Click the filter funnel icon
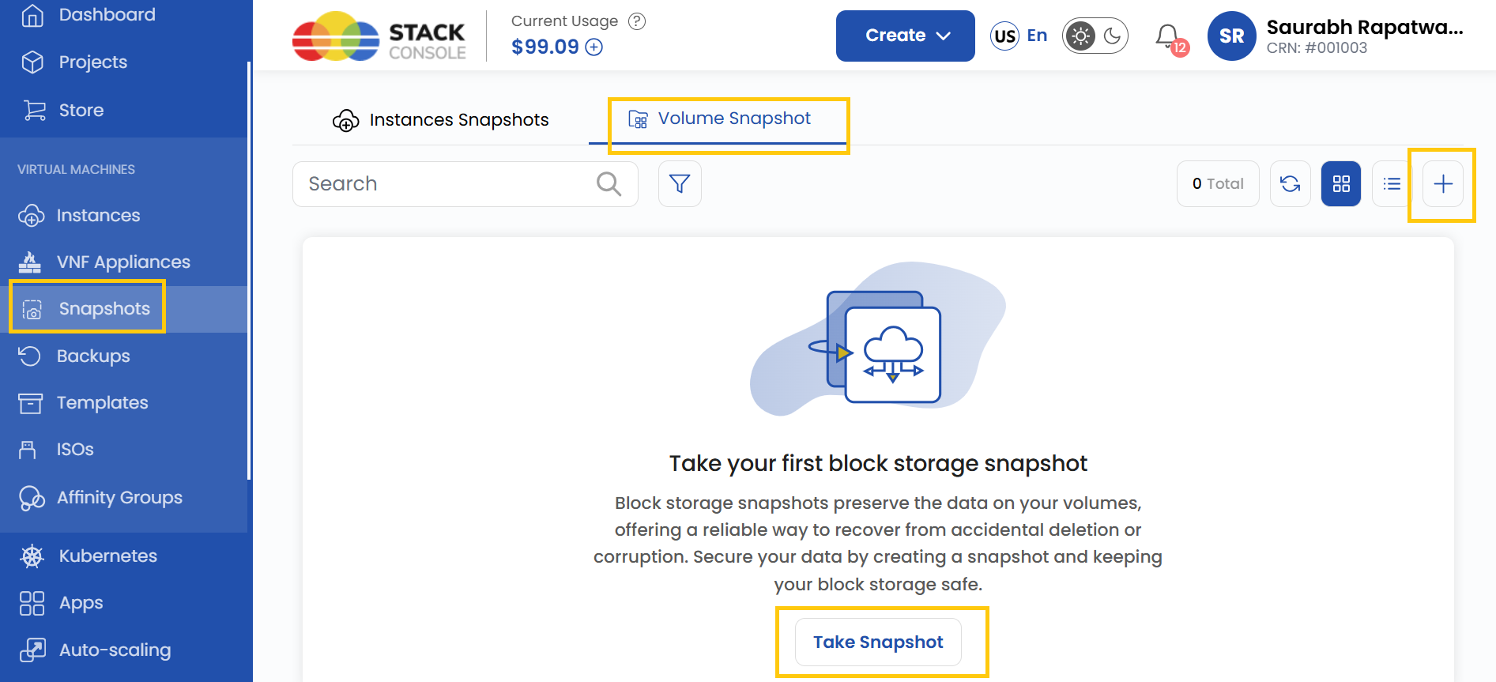This screenshot has height=682, width=1496. tap(680, 184)
